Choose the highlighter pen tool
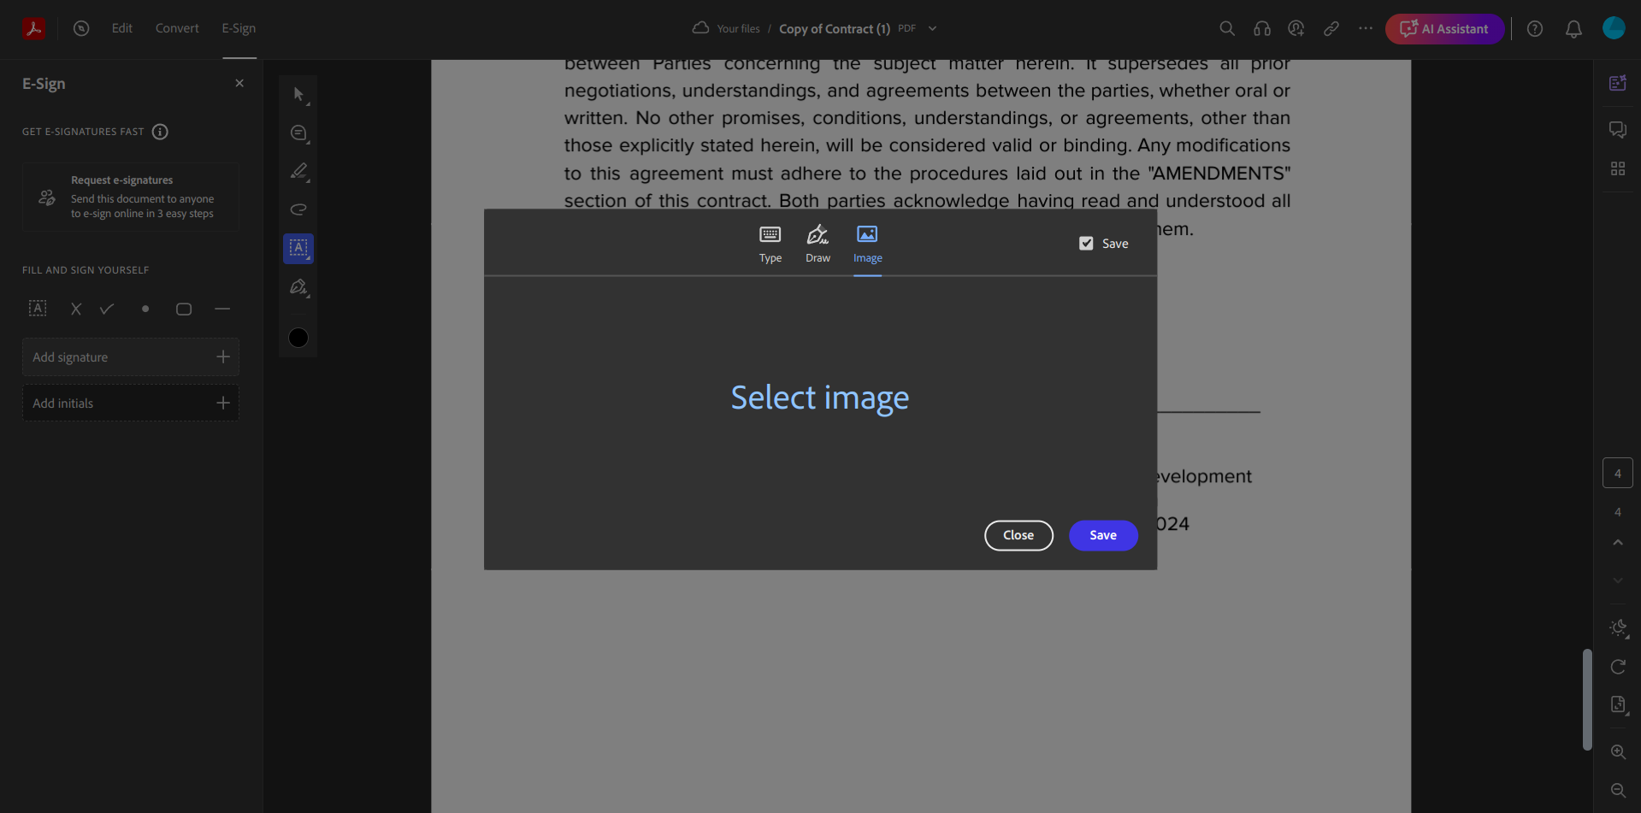 [298, 171]
